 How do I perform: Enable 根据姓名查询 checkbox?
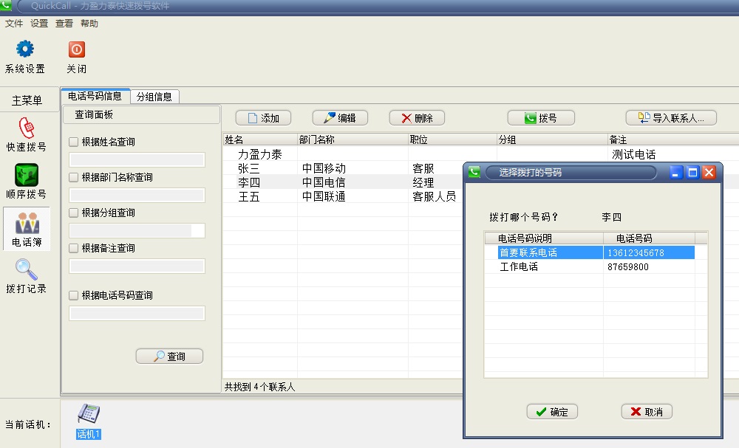click(x=73, y=142)
